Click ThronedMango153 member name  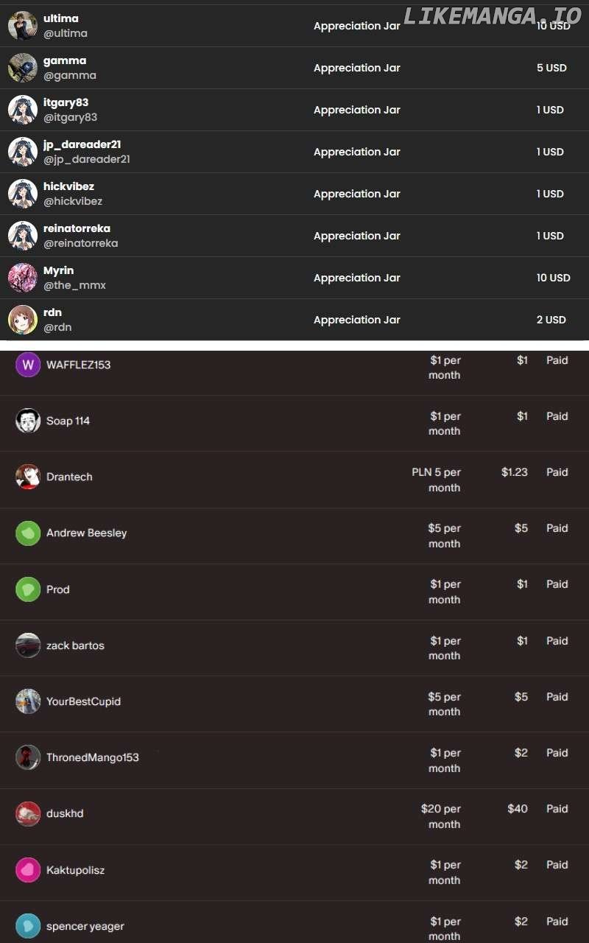click(x=93, y=757)
